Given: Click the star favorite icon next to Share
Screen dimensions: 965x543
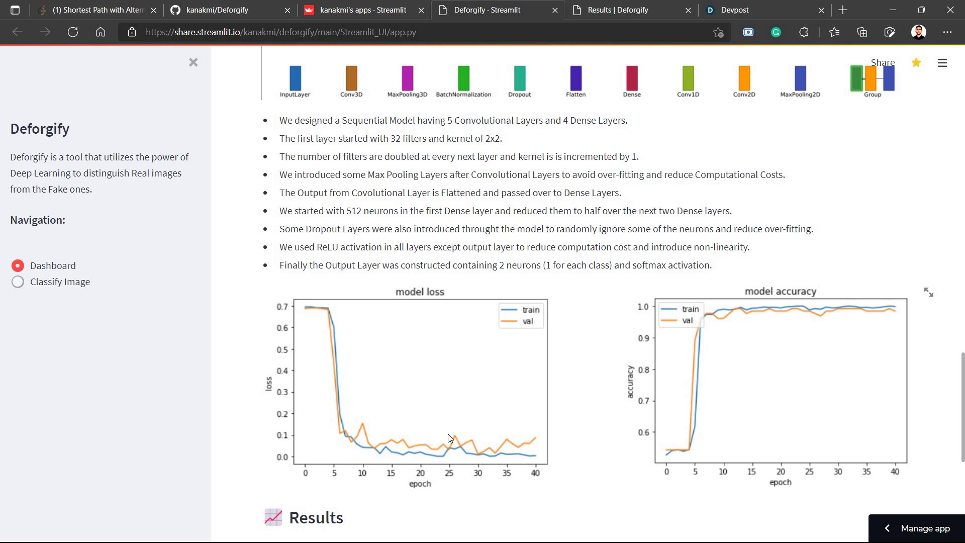Looking at the screenshot, I should coord(916,63).
